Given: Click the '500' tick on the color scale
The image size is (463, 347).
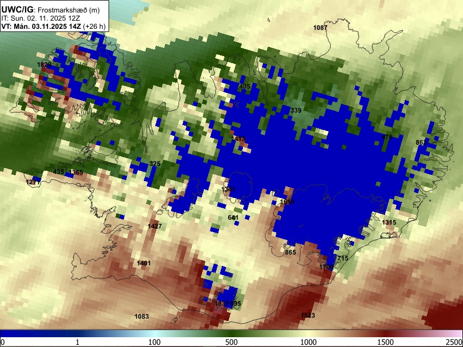Looking at the screenshot, I should pyautogui.click(x=231, y=342).
